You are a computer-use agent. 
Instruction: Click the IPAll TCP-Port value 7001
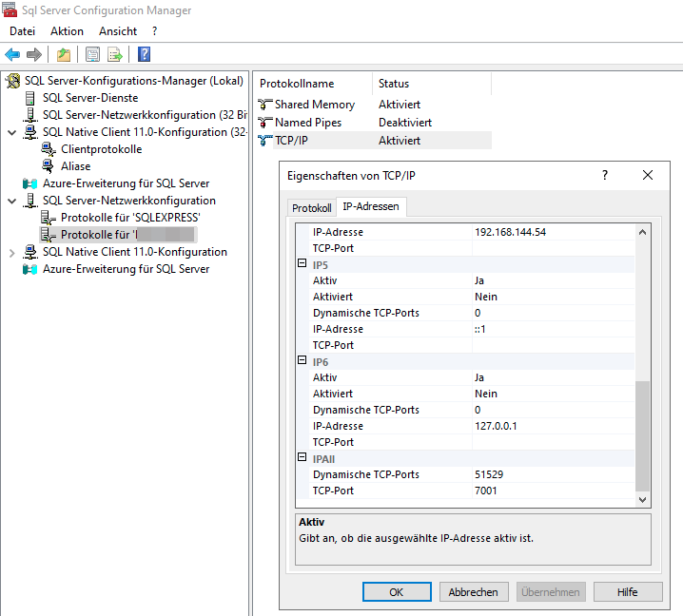pos(486,491)
